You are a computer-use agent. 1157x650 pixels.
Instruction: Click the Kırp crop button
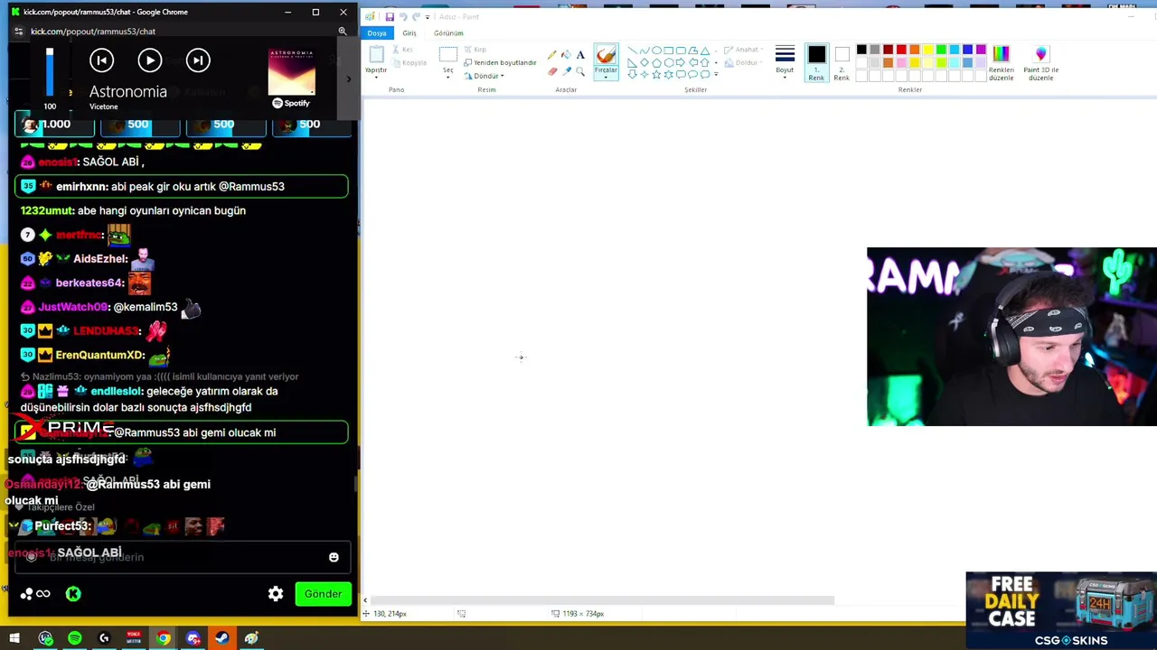pos(475,50)
